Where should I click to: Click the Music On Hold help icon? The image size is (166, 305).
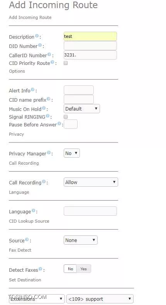coord(44,108)
